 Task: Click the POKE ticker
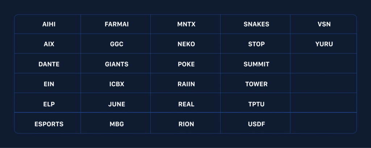click(186, 64)
